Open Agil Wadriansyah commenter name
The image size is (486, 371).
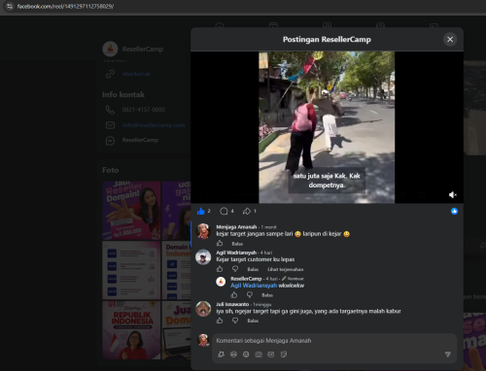coord(236,253)
